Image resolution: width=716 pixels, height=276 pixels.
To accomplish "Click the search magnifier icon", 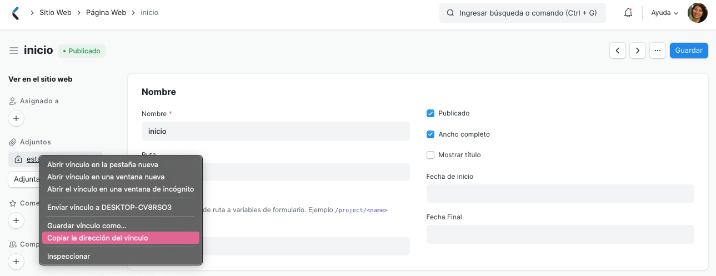I will coord(450,13).
